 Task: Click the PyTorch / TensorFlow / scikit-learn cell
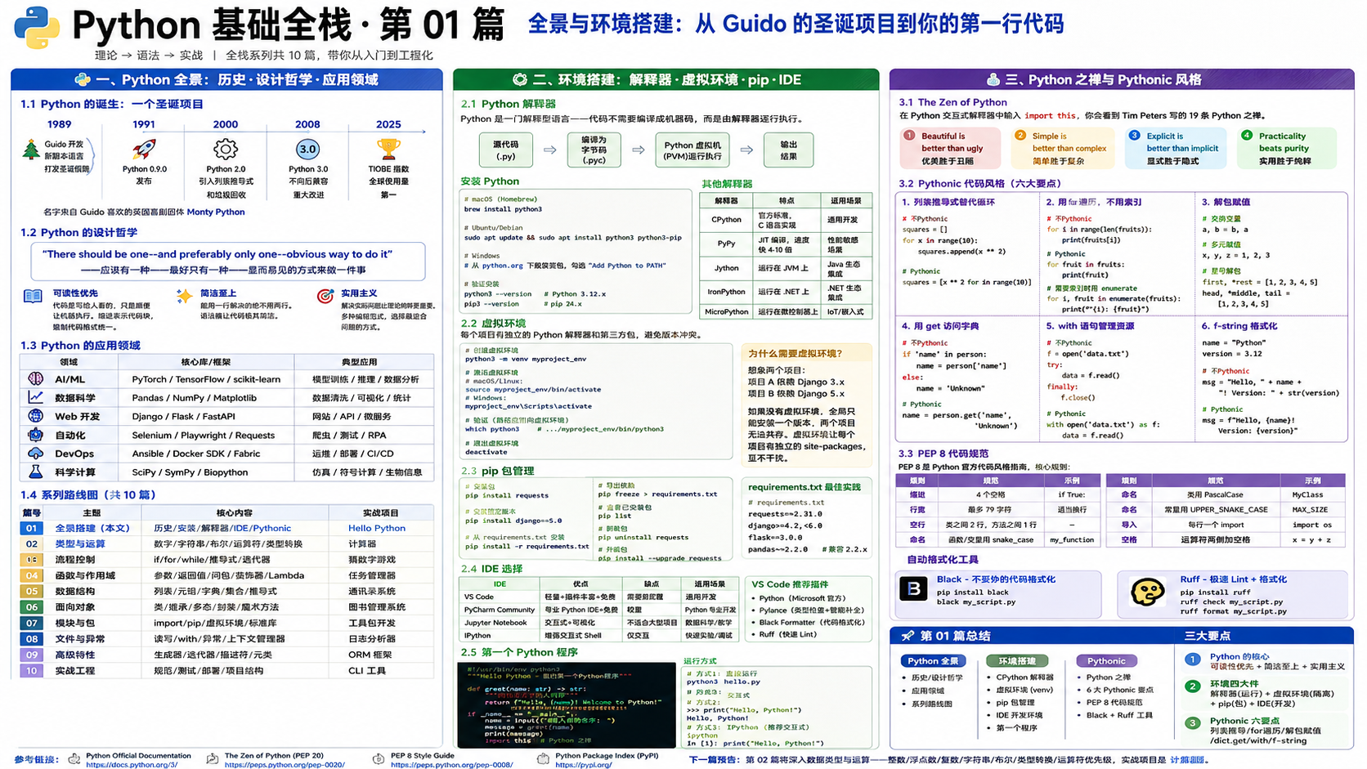pyautogui.click(x=206, y=379)
